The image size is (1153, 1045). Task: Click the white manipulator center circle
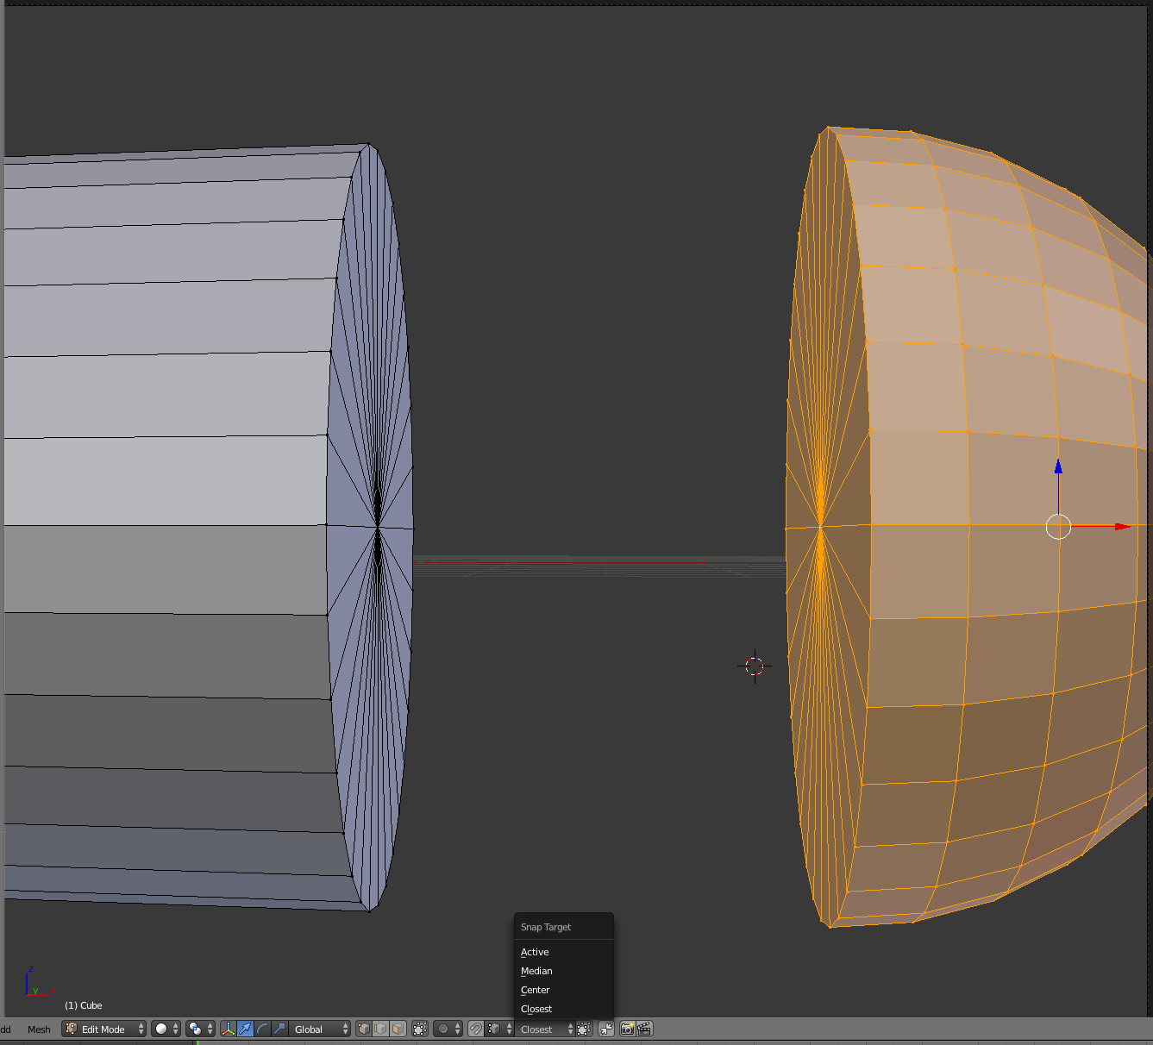pyautogui.click(x=1058, y=526)
